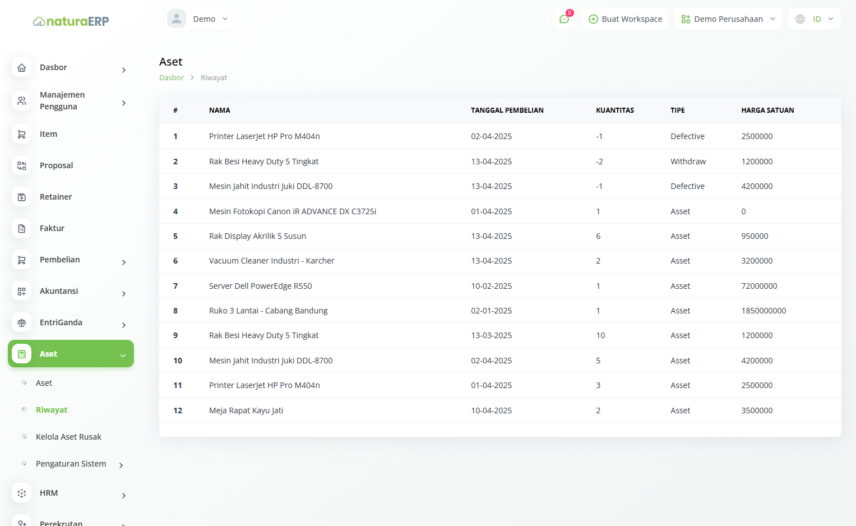Click Vacuum Cleaner Industri - Karcher
Viewport: 856px width, 526px height.
coord(271,261)
